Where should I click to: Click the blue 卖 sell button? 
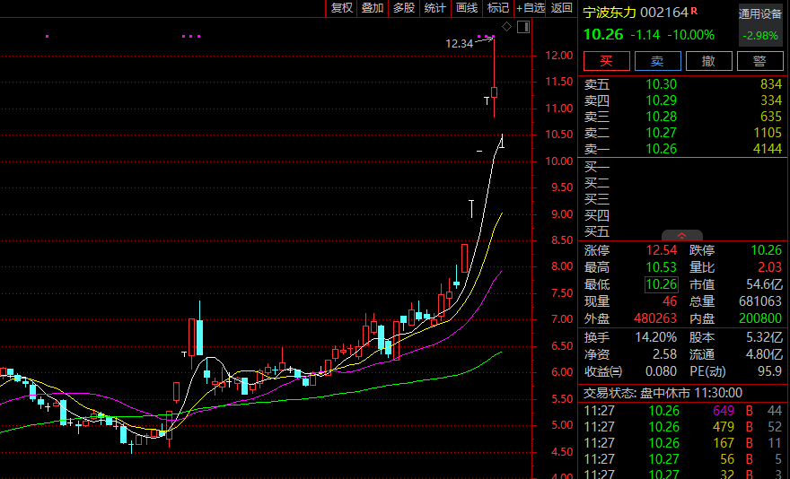657,61
